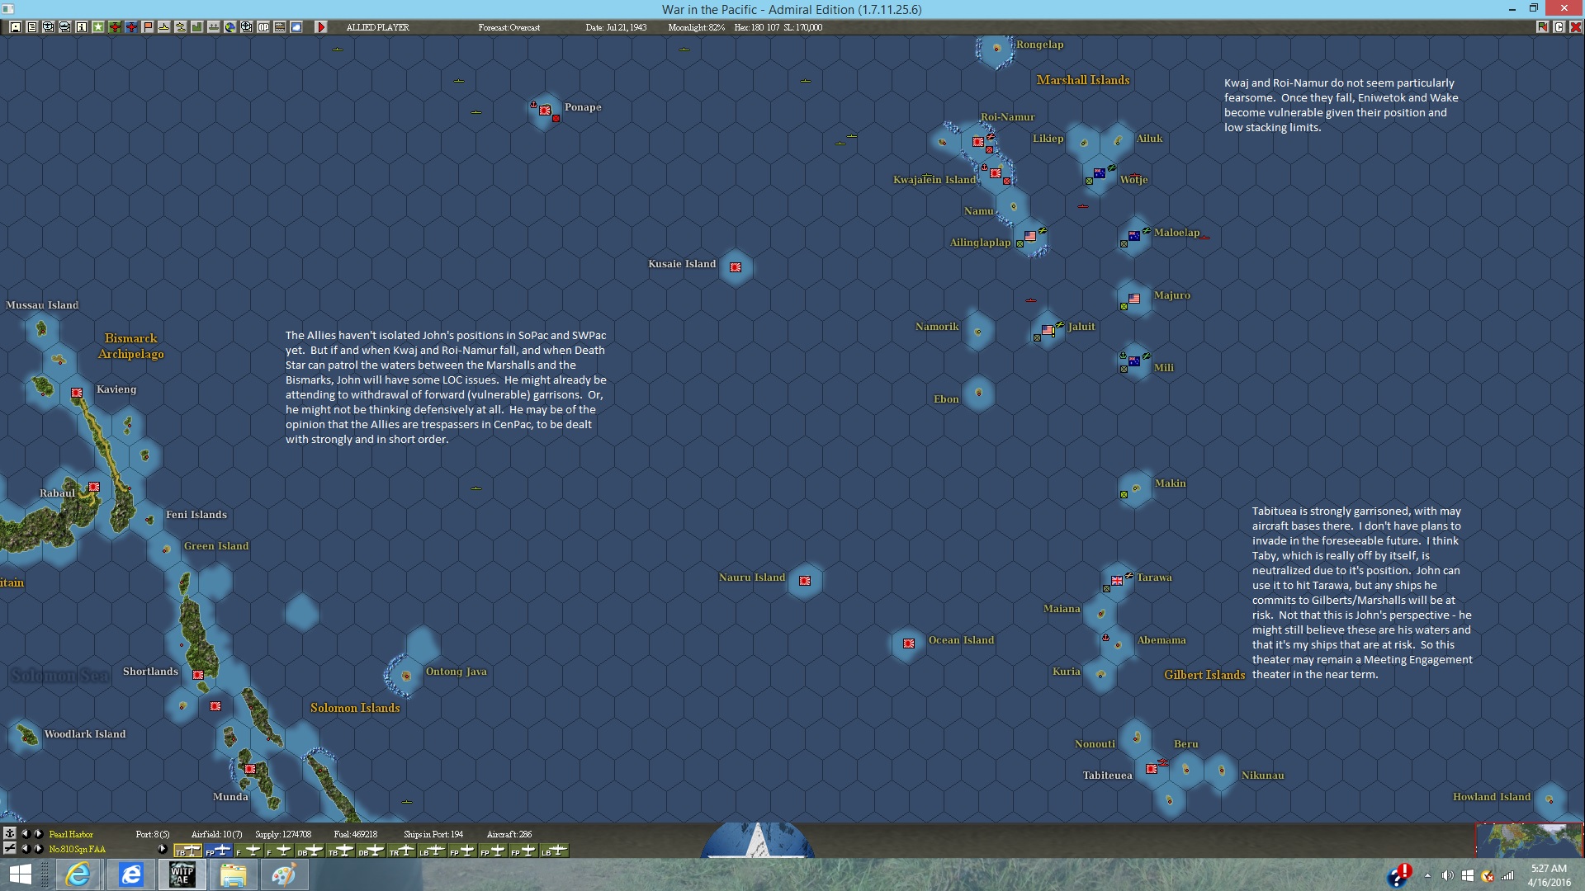Open the taskbar clock showing 5:27 AM

point(1549,875)
